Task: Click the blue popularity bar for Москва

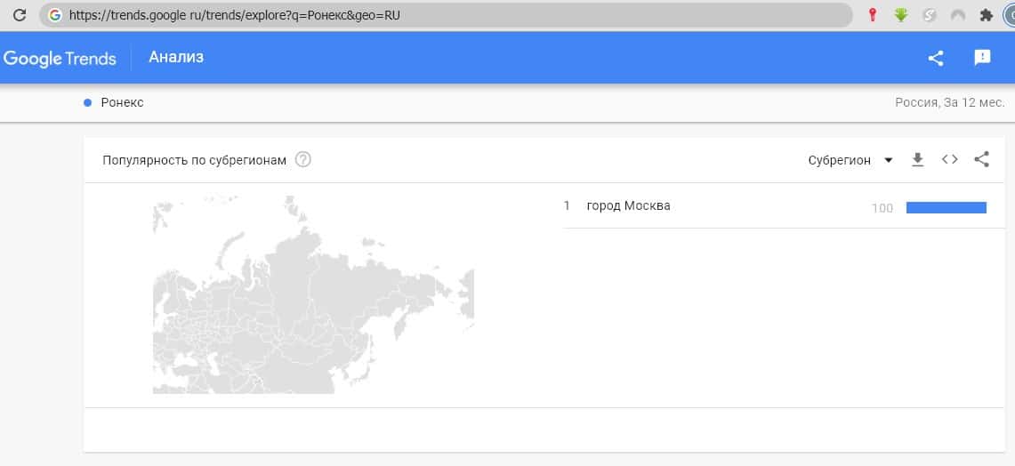Action: (946, 207)
